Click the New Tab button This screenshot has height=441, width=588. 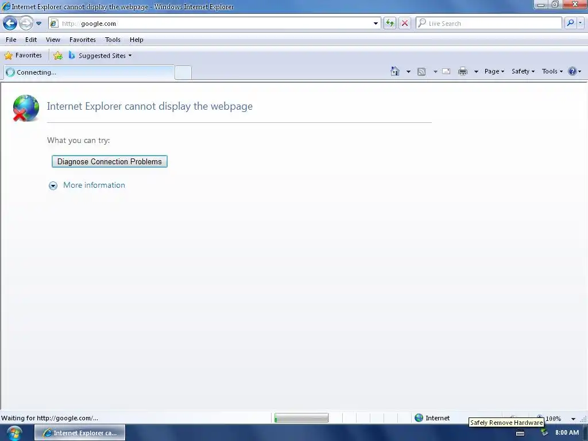point(183,72)
